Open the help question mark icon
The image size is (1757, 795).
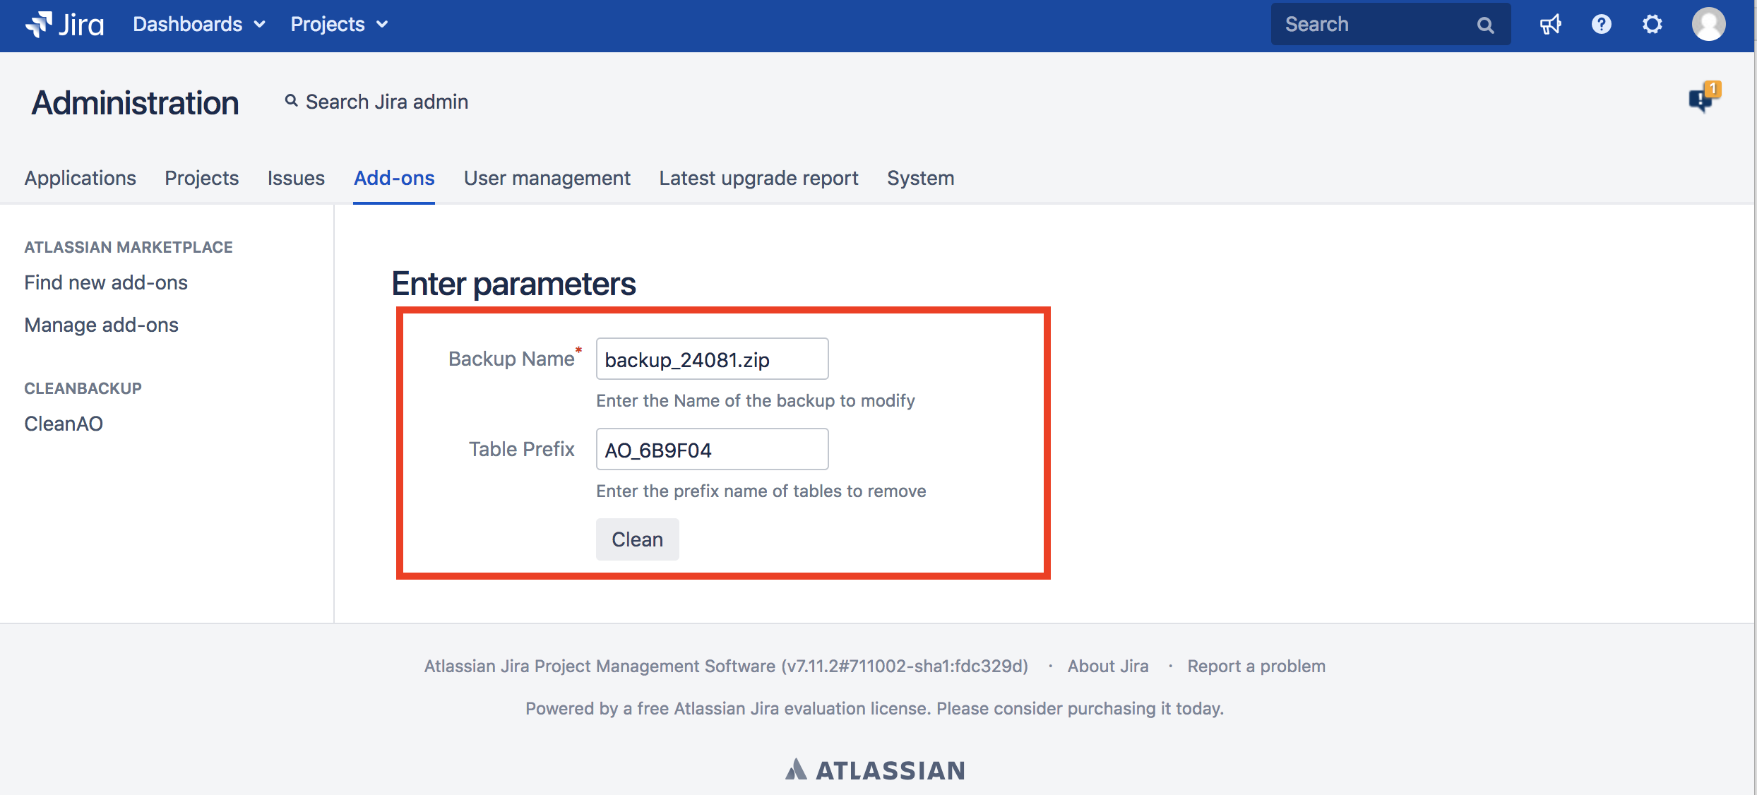(x=1601, y=25)
